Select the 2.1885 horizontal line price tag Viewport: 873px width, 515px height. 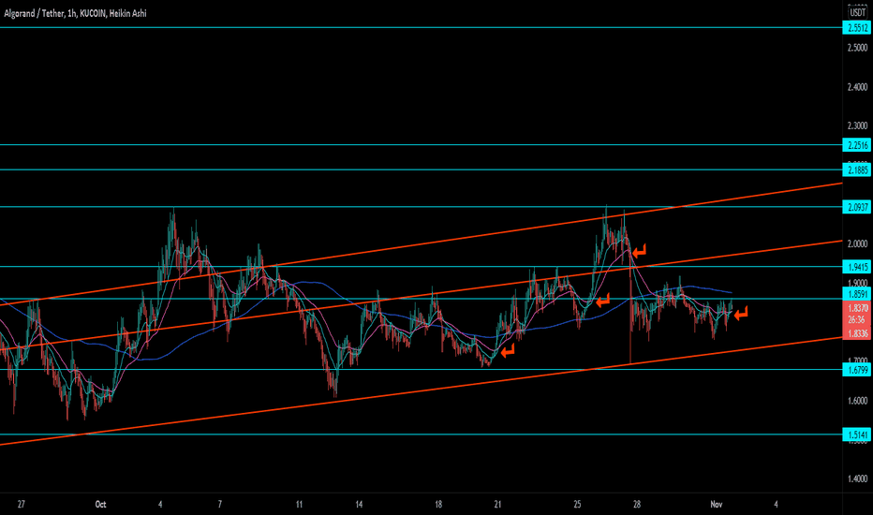[x=857, y=169]
